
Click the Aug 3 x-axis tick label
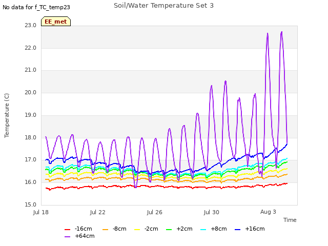(268, 212)
